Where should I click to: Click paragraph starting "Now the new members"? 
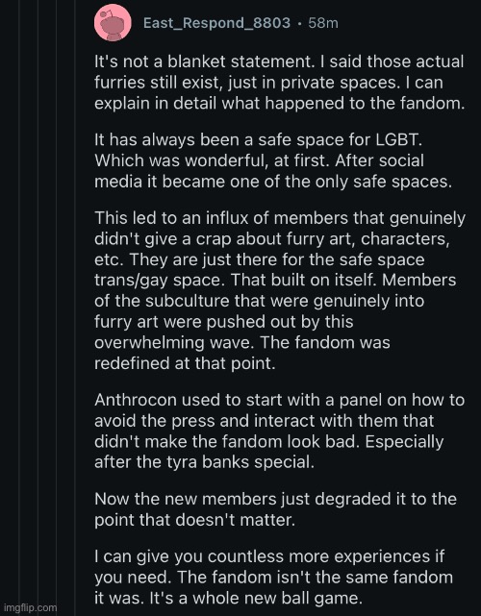[x=275, y=509]
